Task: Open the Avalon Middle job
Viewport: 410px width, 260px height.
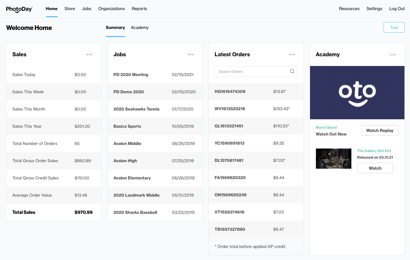Action: [127, 143]
